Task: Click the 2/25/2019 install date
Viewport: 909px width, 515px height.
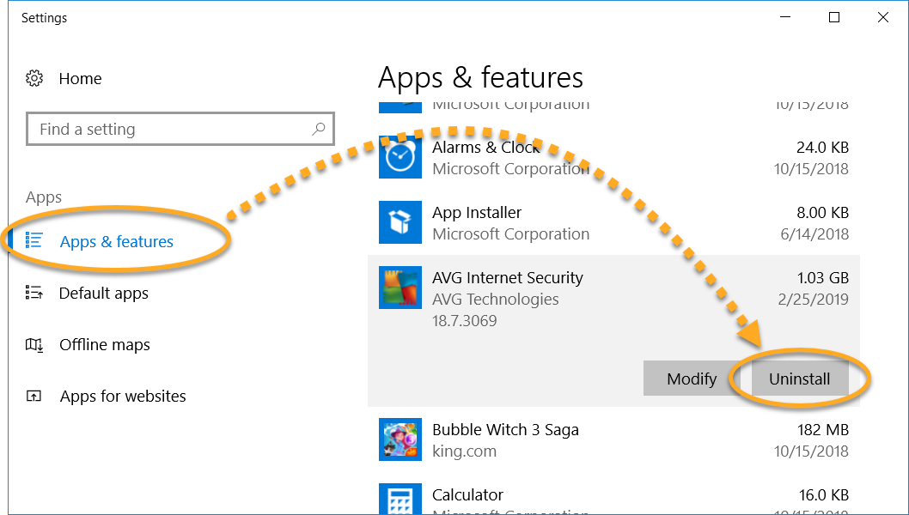Action: coord(814,299)
